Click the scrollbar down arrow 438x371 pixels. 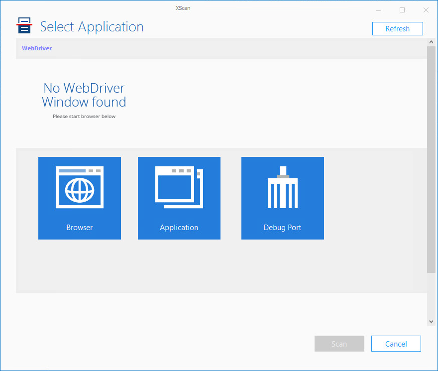click(431, 322)
